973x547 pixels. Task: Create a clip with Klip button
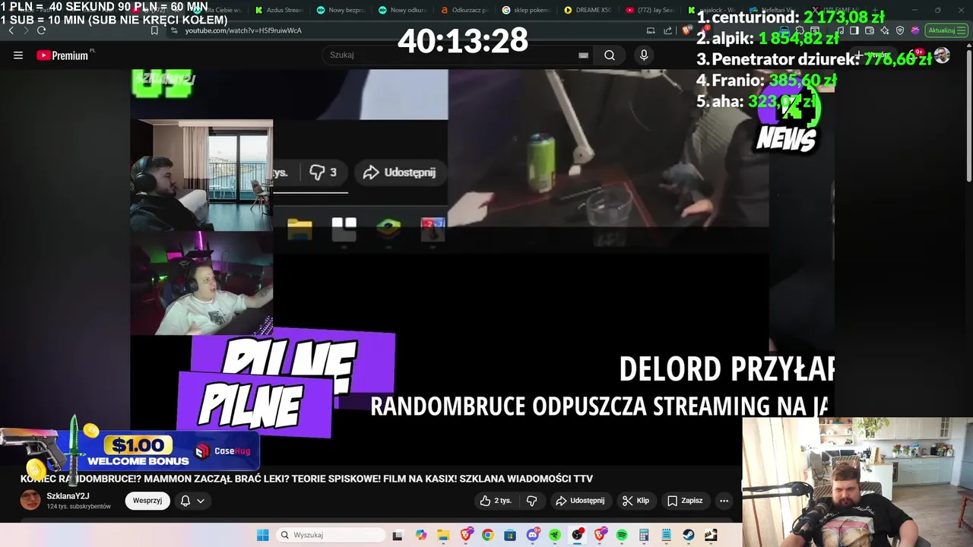pos(635,501)
